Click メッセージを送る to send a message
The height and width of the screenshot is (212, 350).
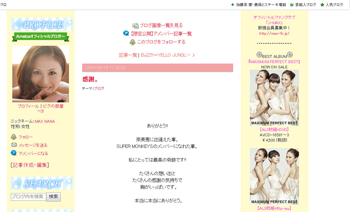[x=33, y=145]
